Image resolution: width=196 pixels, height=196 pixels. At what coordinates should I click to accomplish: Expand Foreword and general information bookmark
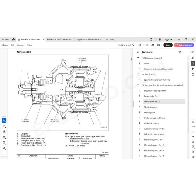(x=140, y=69)
